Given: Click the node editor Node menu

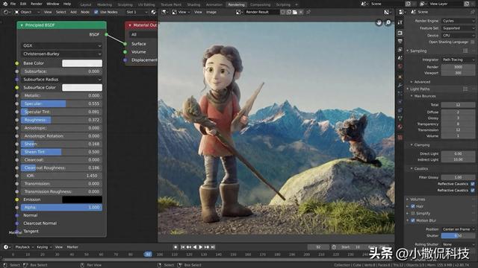Looking at the screenshot, I should point(85,12).
